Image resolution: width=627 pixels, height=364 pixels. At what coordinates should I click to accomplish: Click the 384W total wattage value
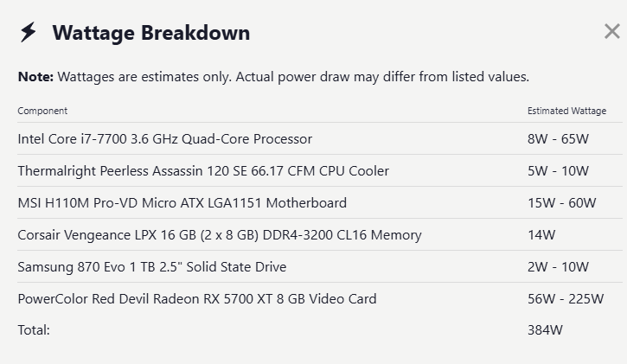pyautogui.click(x=545, y=329)
